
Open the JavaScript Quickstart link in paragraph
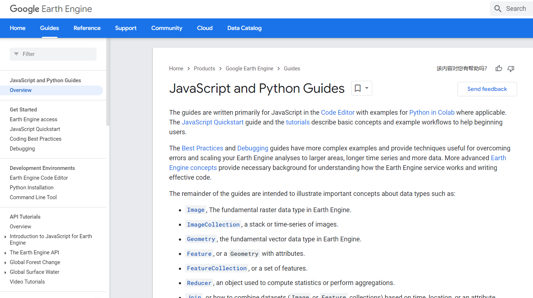click(212, 122)
